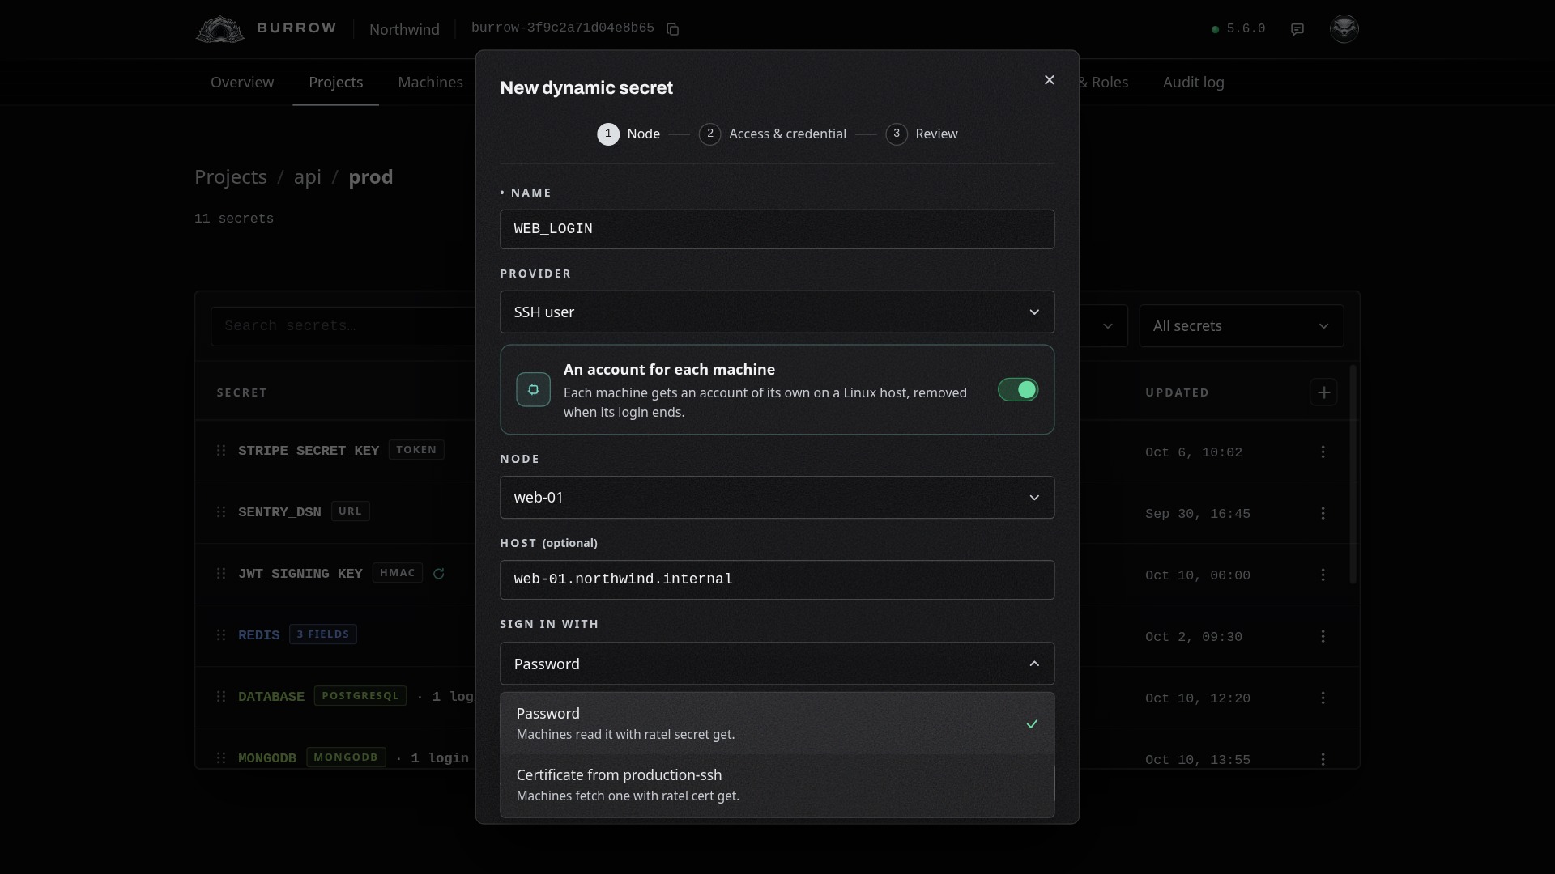
Task: Open the DATABASE secret name
Action: tap(271, 697)
